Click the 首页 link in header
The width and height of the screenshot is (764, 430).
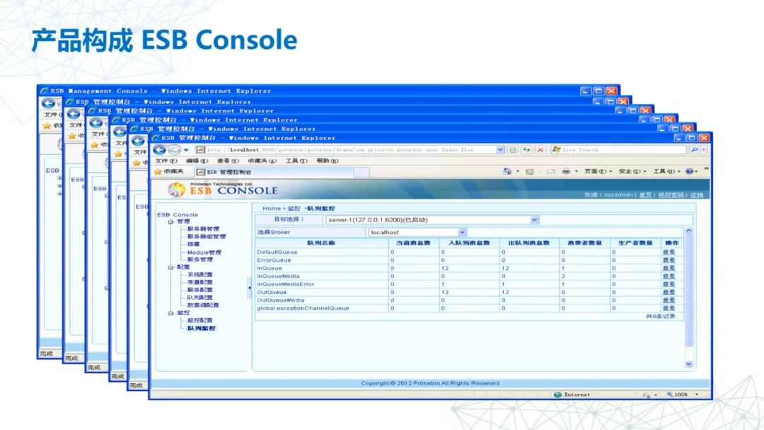pyautogui.click(x=644, y=194)
